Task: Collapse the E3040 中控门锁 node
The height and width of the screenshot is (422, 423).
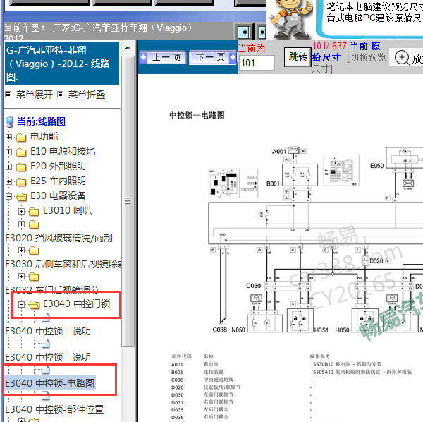Action: click(22, 305)
